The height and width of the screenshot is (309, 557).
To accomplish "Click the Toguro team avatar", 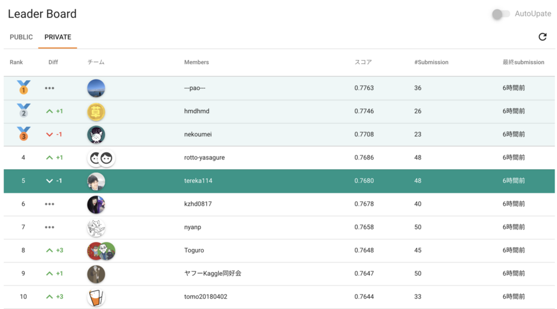I will click(x=101, y=251).
